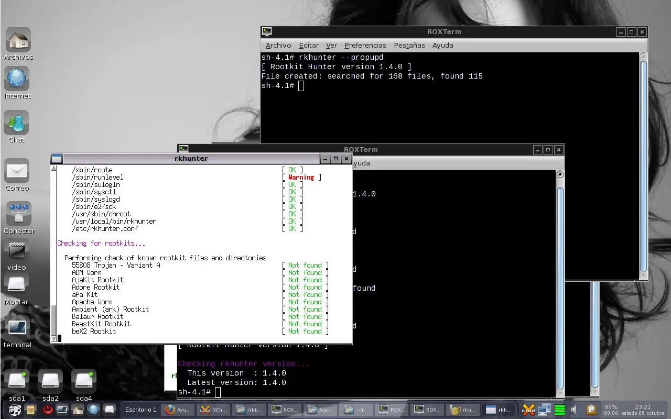Open the network computers tray icon
Screen dimensions: 671x419
[545, 410]
